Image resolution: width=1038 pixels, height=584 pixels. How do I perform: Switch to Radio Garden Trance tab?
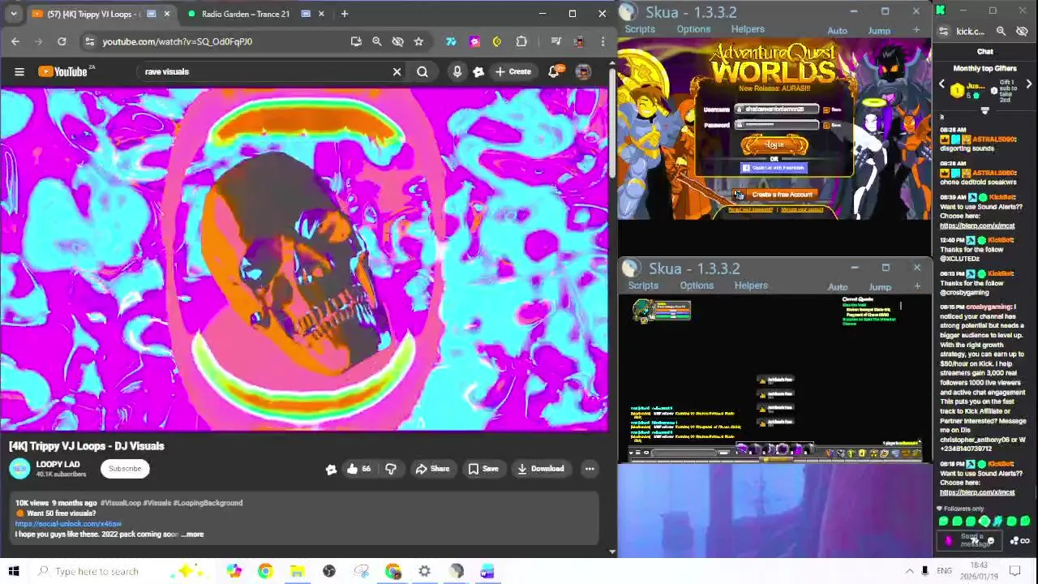click(245, 14)
